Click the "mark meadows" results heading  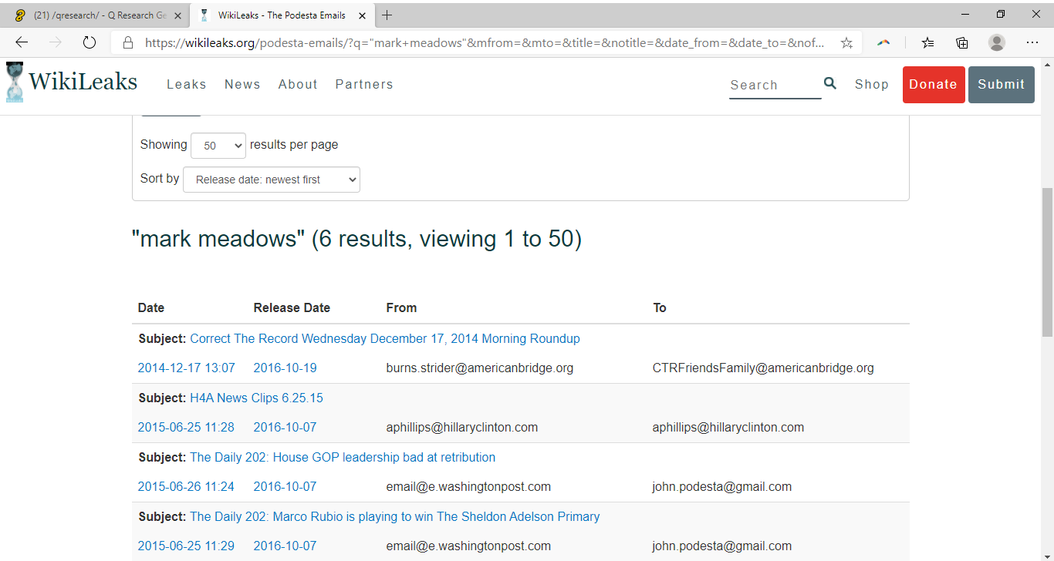pos(356,240)
